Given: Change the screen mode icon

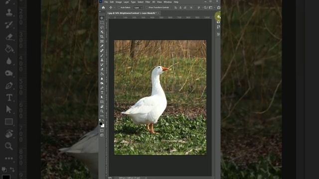Looking at the screenshot, I should coord(102,135).
